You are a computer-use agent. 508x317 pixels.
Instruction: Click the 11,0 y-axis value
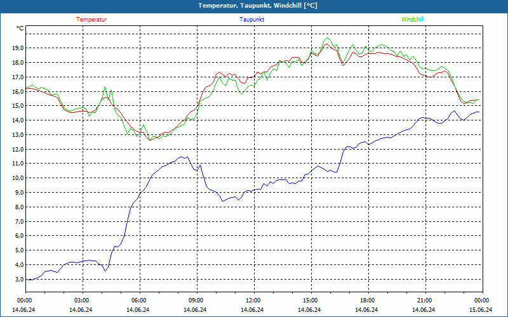tap(18, 164)
